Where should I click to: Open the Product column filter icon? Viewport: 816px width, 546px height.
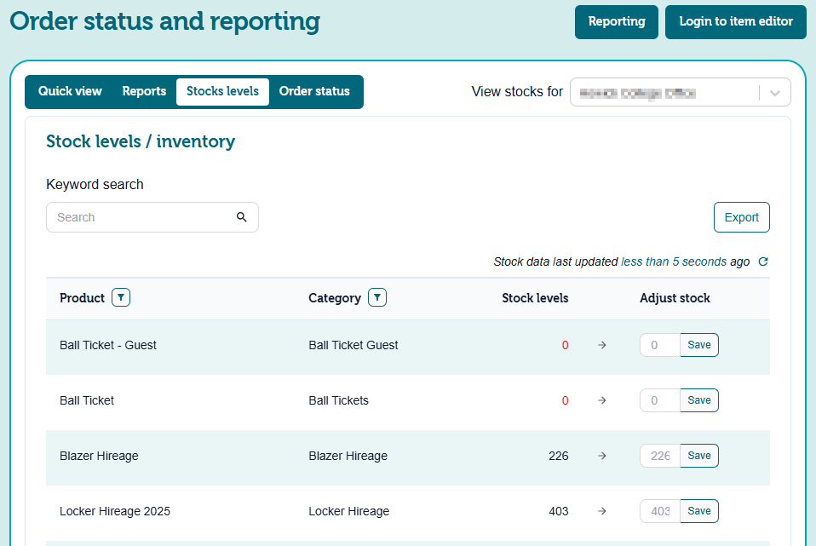(122, 298)
